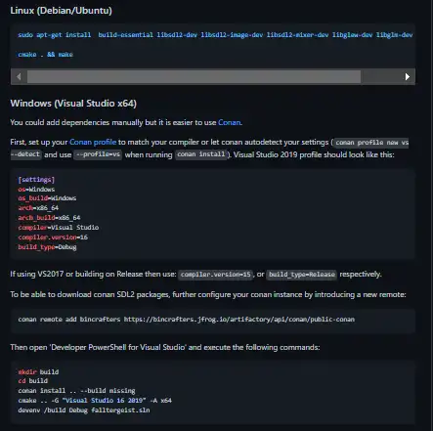
Task: Click the 'devenv /build Debug falltergeist.sln' line
Action: (x=84, y=410)
